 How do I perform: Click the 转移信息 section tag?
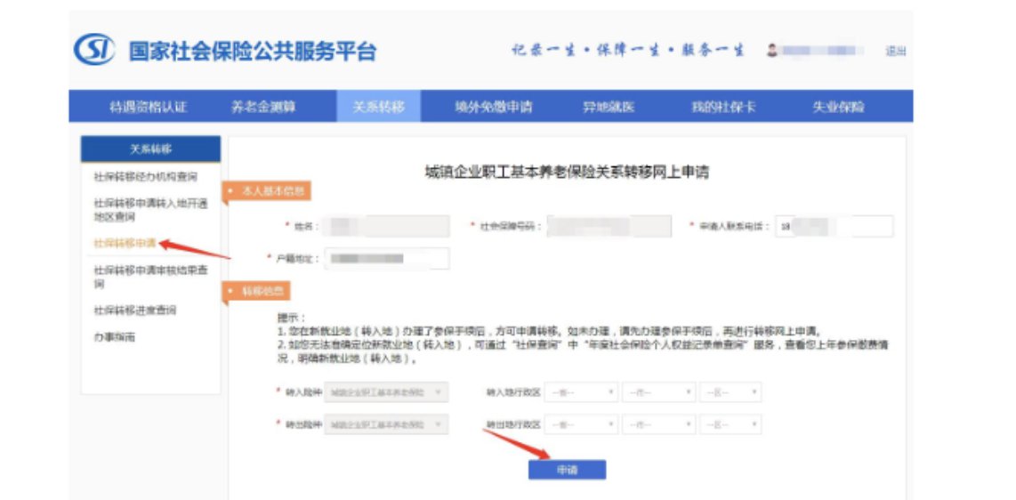(x=256, y=292)
